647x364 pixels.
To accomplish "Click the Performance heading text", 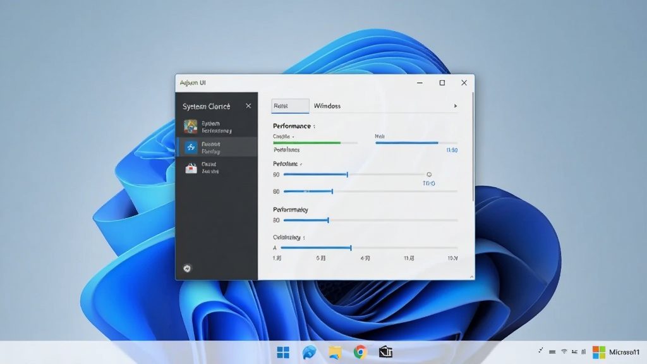I will 292,126.
